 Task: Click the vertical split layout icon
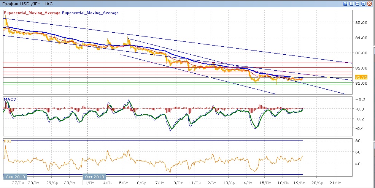click(351, 3)
